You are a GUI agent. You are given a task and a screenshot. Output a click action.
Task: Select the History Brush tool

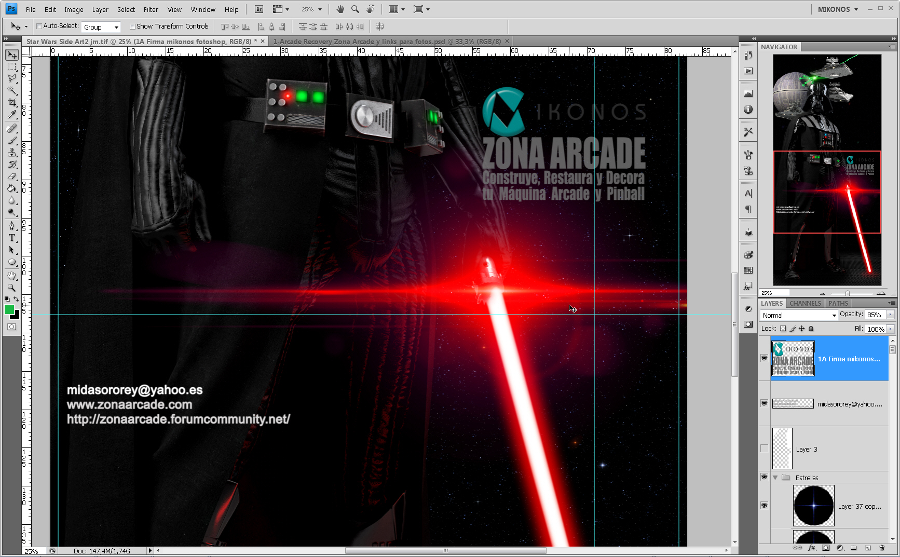point(12,164)
